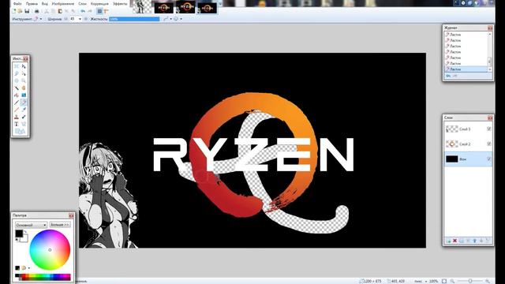Select the Слой 2 layer row
Screen dimensions: 505x284
click(468, 144)
